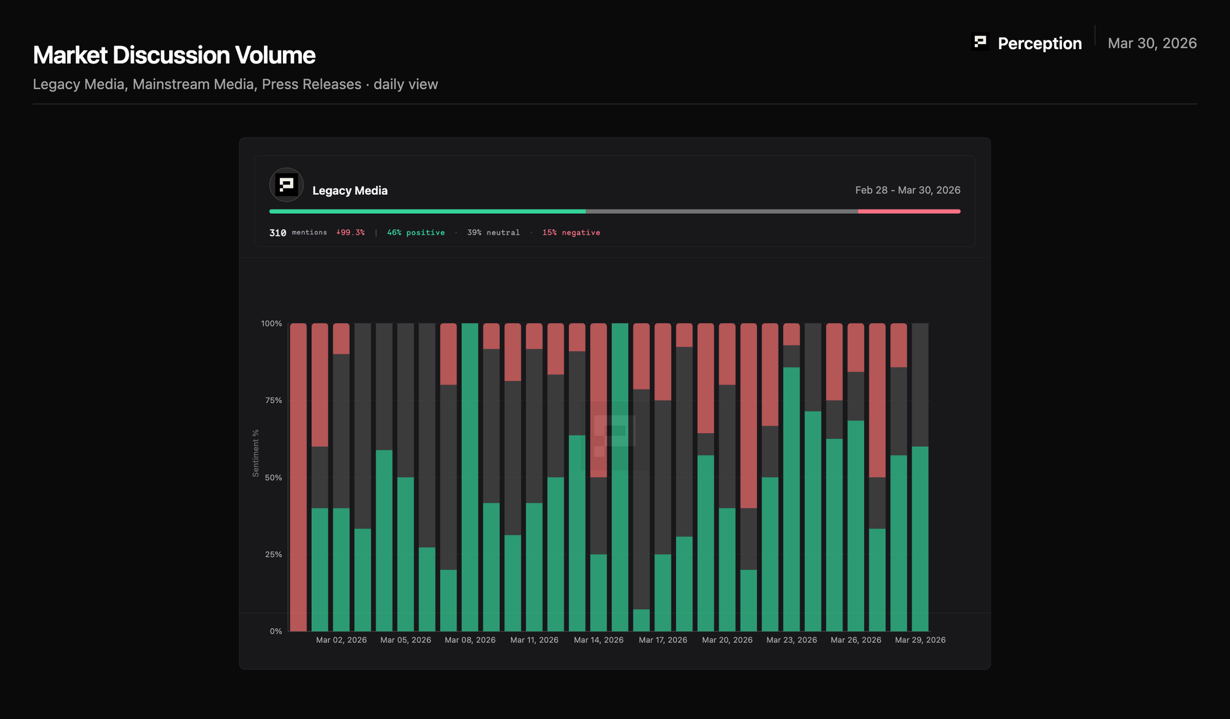Click the 310 mentions count

[278, 233]
